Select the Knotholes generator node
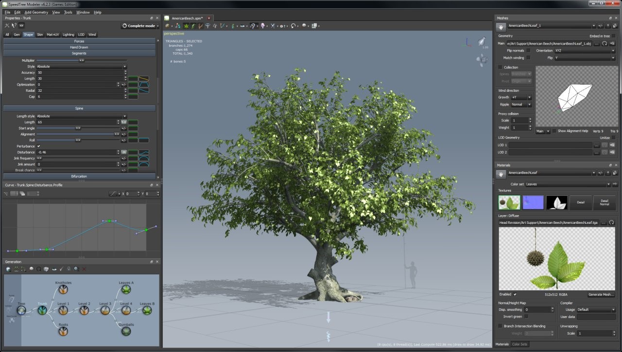 (x=63, y=290)
